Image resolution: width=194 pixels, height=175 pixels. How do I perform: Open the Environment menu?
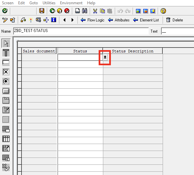point(71,3)
